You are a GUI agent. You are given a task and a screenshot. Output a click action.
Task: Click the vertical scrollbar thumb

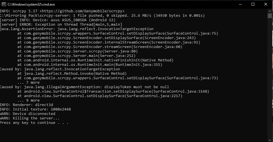270,16
